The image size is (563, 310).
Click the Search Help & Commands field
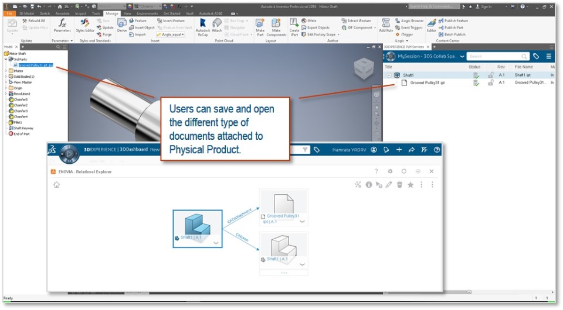point(434,6)
